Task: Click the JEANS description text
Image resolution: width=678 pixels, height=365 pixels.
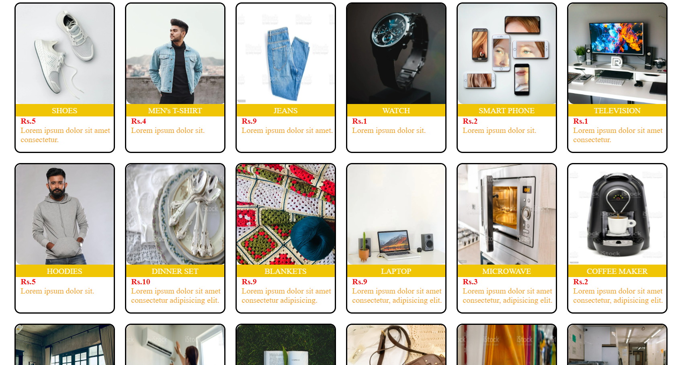Action: tap(287, 131)
